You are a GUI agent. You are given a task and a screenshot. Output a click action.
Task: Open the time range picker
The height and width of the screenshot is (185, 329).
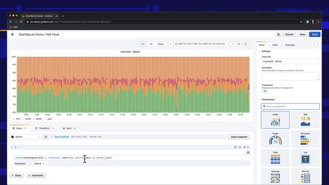pos(202,44)
